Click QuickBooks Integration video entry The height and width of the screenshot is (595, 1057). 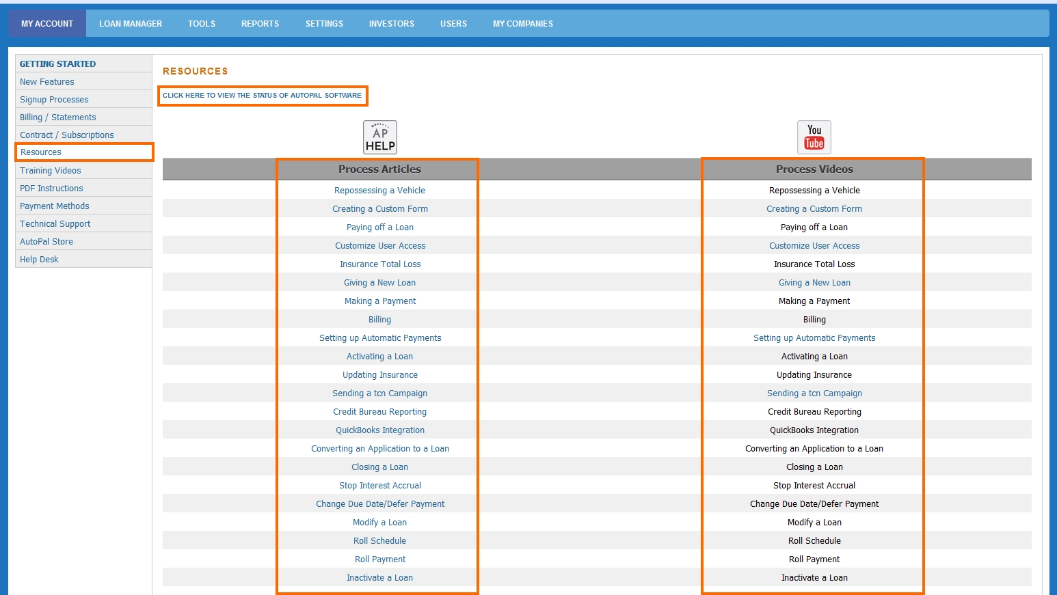click(x=814, y=430)
